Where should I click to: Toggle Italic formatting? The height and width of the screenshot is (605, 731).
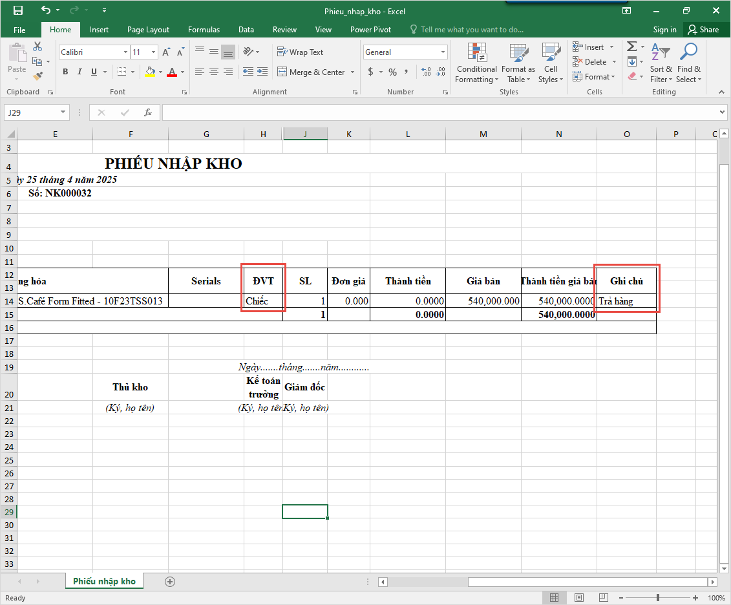tap(79, 72)
